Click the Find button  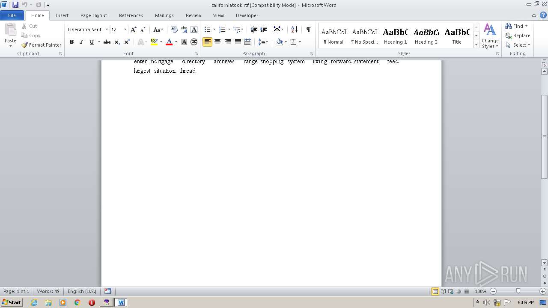[514, 26]
